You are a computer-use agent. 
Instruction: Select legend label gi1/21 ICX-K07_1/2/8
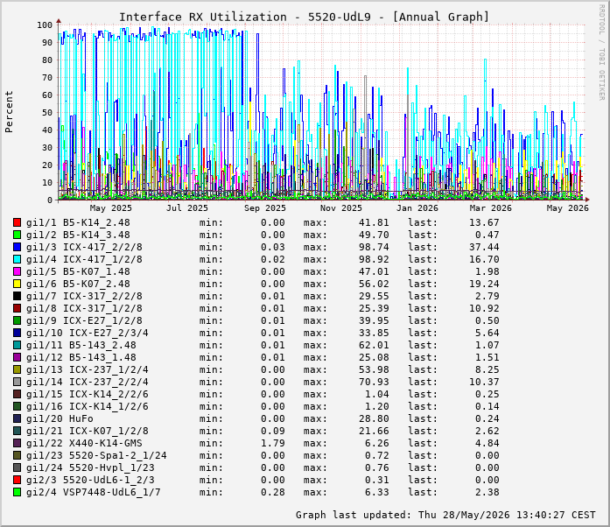88,431
